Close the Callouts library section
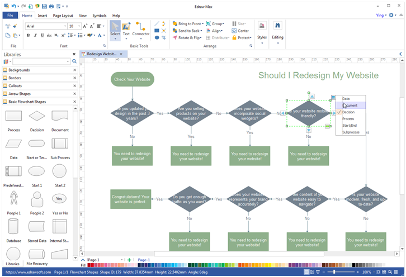The height and width of the screenshot is (277, 406). click(x=75, y=86)
